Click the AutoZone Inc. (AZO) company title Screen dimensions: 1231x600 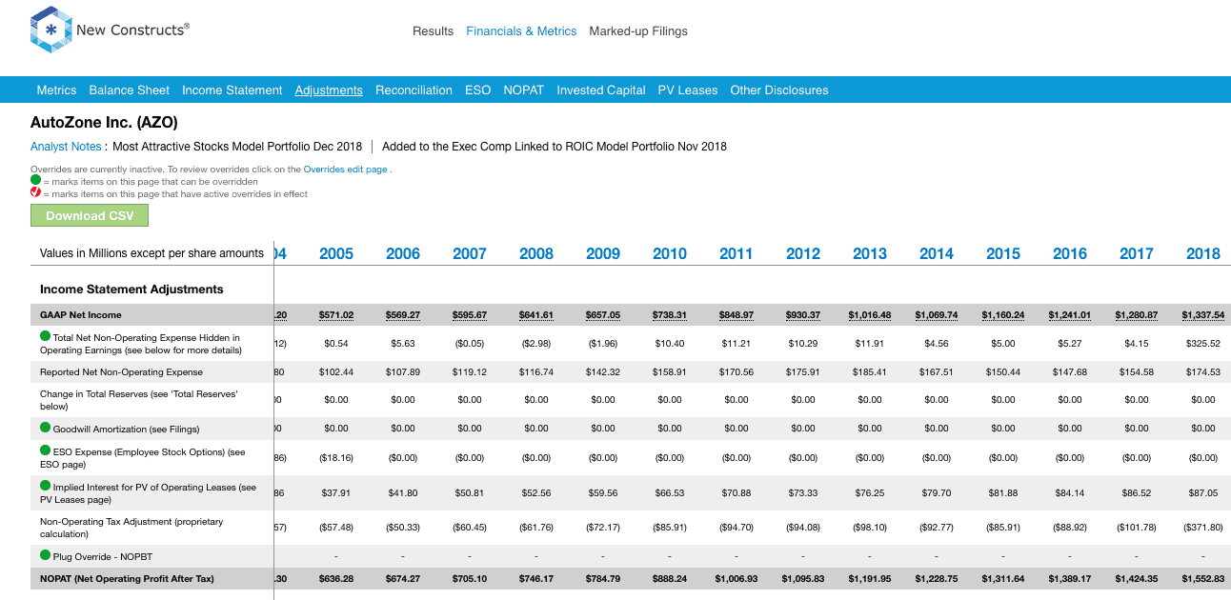[x=104, y=123]
